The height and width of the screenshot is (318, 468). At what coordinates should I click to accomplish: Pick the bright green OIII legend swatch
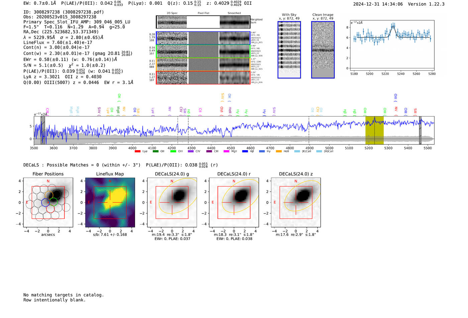click(x=173, y=151)
